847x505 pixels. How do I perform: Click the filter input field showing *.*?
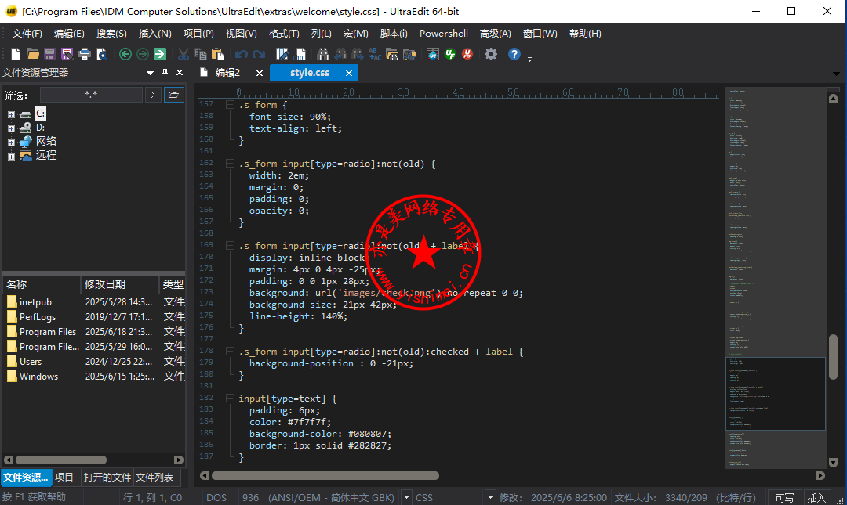pos(91,95)
